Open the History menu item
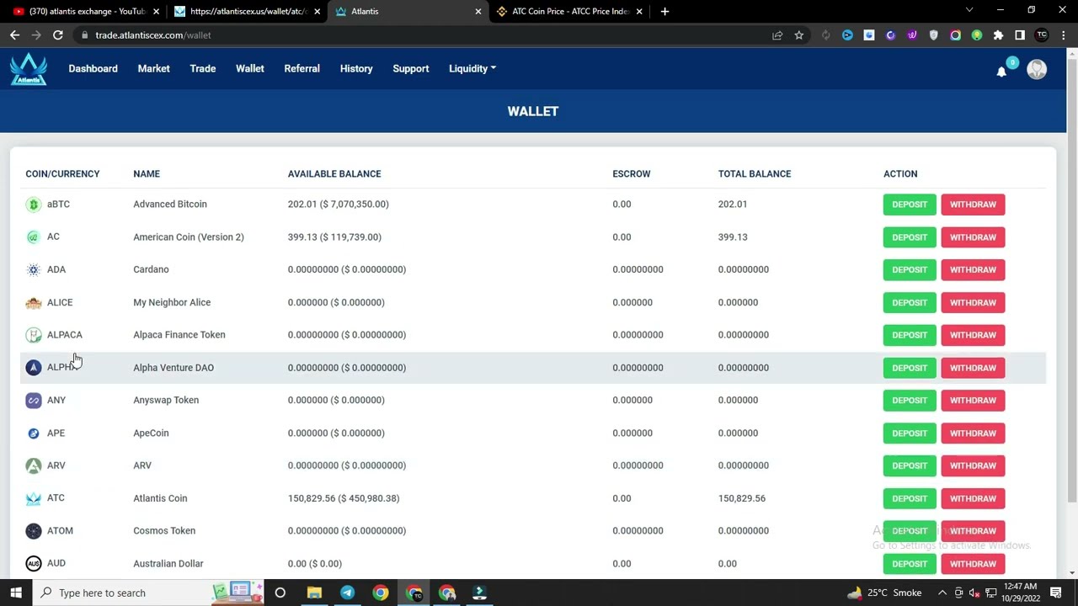 click(356, 69)
